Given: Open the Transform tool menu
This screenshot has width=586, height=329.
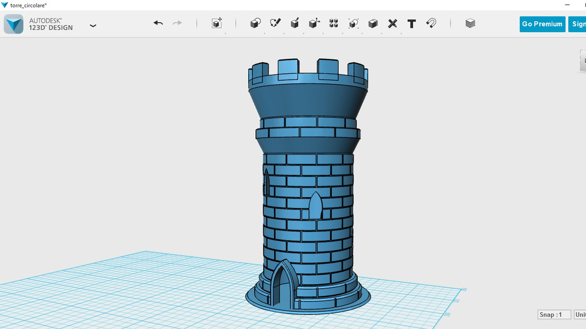Looking at the screenshot, I should tap(217, 23).
